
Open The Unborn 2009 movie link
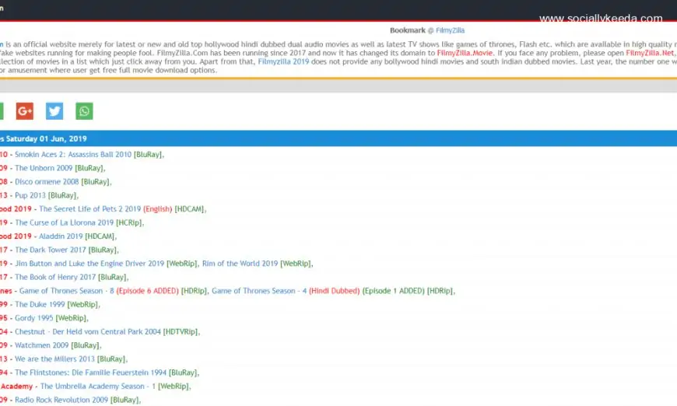pyautogui.click(x=44, y=168)
